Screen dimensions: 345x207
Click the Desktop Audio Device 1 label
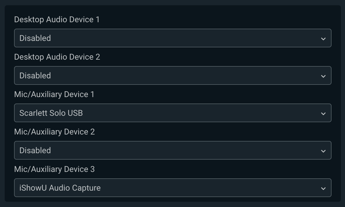(x=57, y=20)
